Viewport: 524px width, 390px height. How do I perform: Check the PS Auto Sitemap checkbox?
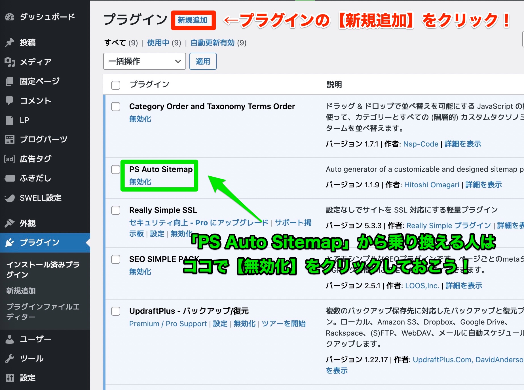[116, 169]
